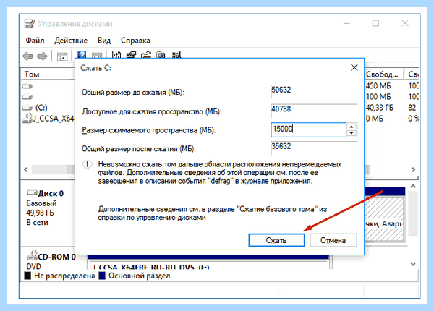Click the Forward arrow toolbar icon
This screenshot has width=434, height=311.
(42, 56)
